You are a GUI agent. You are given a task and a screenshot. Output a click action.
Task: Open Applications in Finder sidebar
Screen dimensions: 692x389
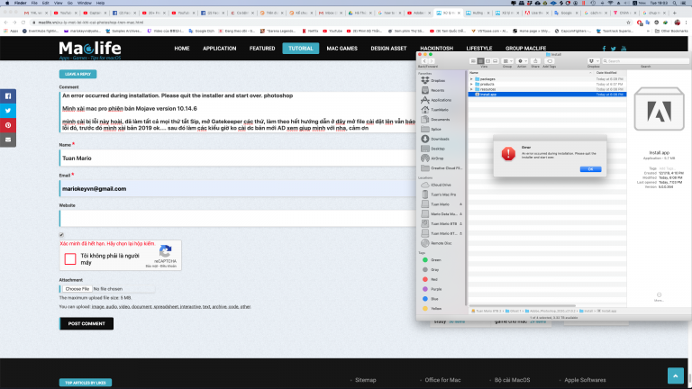(441, 100)
